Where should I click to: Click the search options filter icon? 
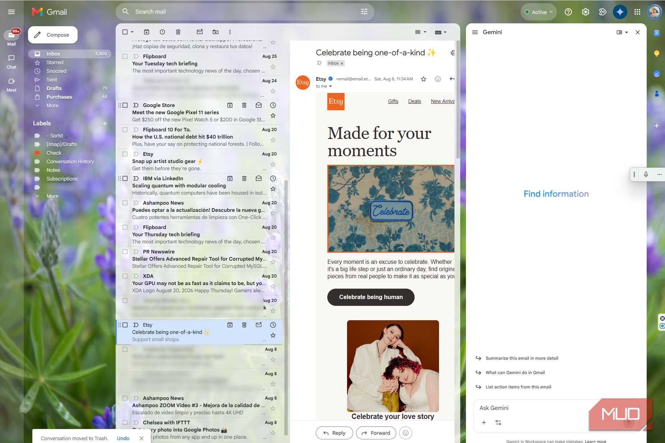(x=364, y=12)
